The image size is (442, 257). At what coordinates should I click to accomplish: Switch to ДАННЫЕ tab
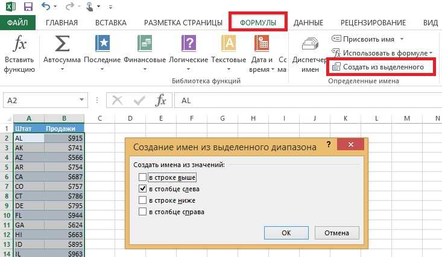click(308, 22)
